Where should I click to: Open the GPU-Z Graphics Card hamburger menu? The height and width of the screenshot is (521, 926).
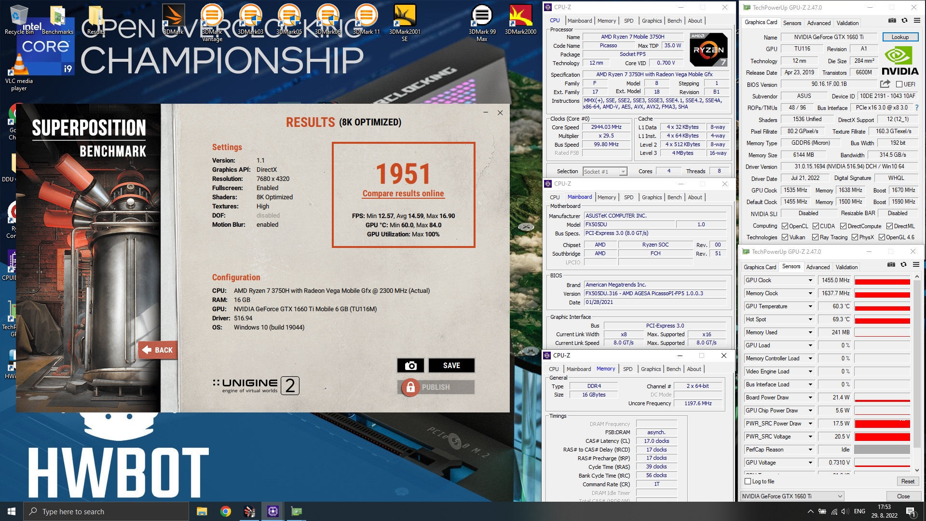(x=917, y=20)
